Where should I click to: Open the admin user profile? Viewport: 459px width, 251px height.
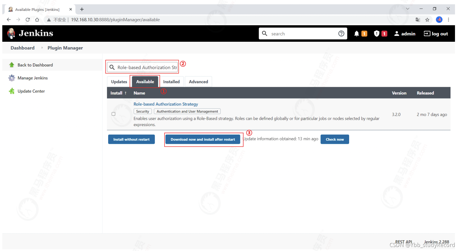(405, 33)
